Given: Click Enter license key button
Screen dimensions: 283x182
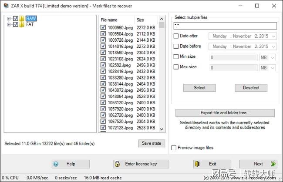Looking at the screenshot, I should pos(141,164).
